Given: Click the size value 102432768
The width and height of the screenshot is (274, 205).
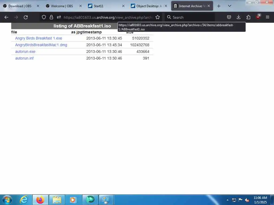Looking at the screenshot, I should [140, 45].
